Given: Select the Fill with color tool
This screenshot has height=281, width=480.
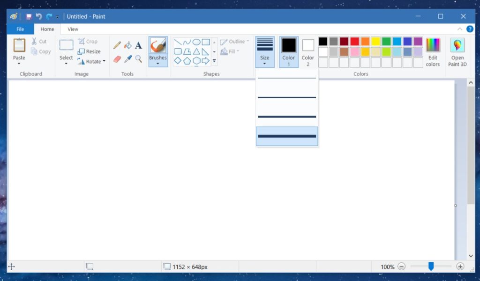Looking at the screenshot, I should [x=127, y=45].
